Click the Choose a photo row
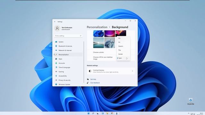The height and width of the screenshot is (115, 205). 102,52
